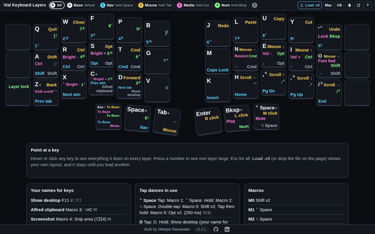
Task: Click the M1 ⌃ Space macro row
Action: click(296, 210)
